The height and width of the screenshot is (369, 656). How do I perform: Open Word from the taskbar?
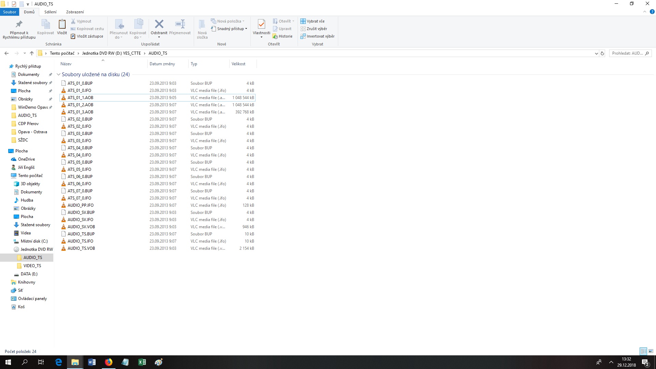click(x=92, y=362)
